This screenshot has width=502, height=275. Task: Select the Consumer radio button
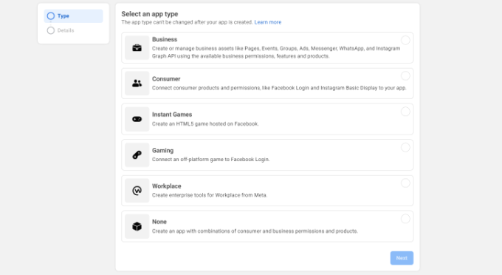pos(405,76)
